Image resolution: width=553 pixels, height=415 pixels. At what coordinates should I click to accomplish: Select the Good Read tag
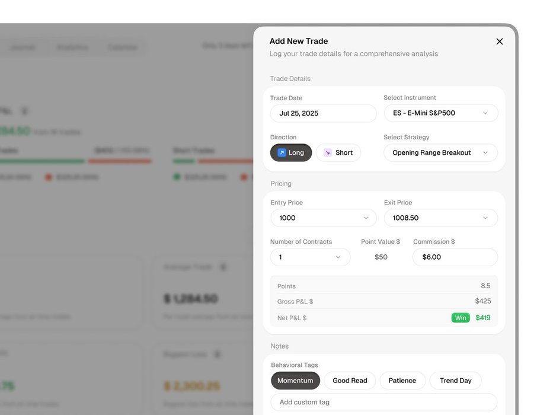(x=350, y=381)
